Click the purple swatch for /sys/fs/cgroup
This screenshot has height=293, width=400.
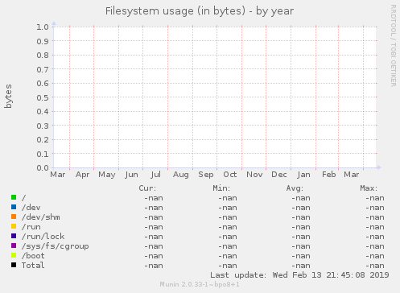(x=14, y=246)
